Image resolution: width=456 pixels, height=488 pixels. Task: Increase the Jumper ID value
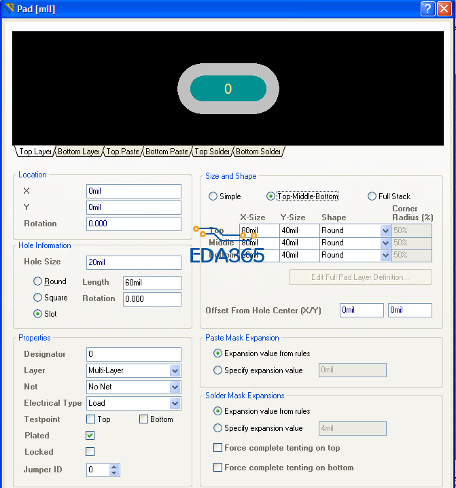tap(114, 467)
